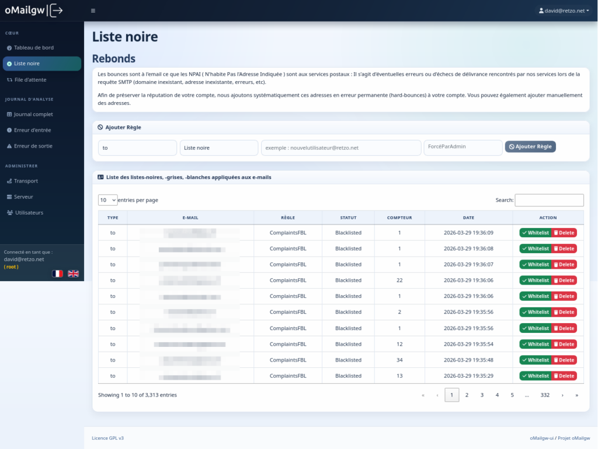Expand the entries per page selector
Screen dimensions: 598x449
pyautogui.click(x=107, y=200)
